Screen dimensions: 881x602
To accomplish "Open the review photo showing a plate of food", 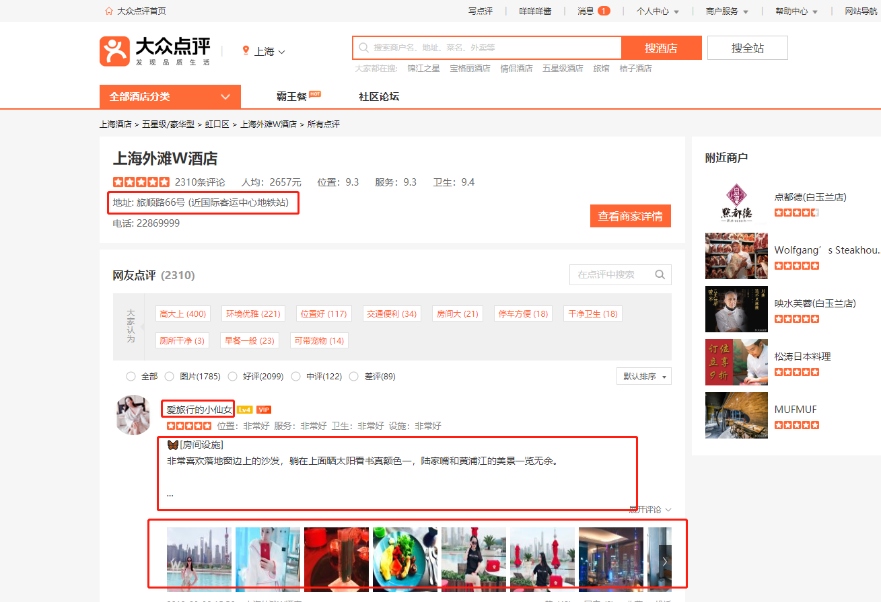I will coord(405,560).
